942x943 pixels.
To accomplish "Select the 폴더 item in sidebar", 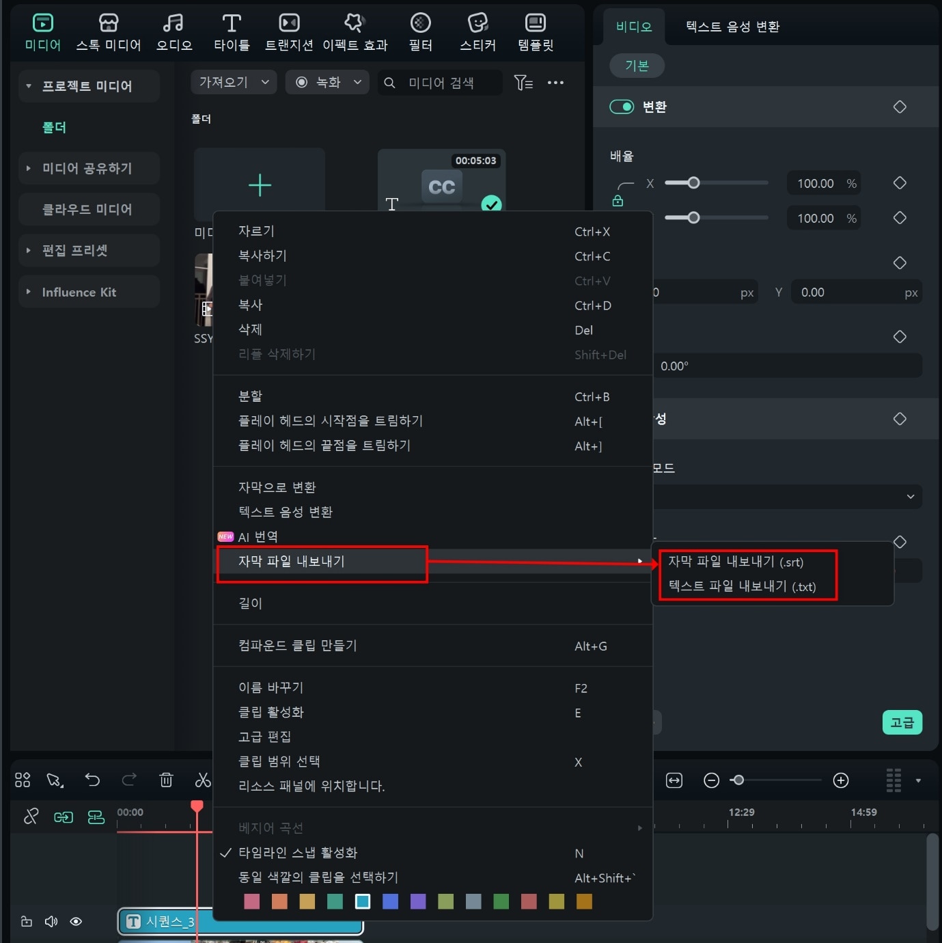I will click(x=55, y=127).
